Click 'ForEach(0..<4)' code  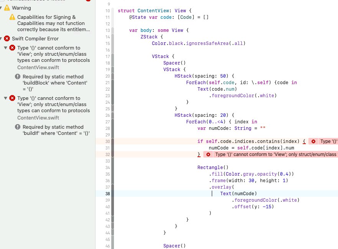coord(206,121)
